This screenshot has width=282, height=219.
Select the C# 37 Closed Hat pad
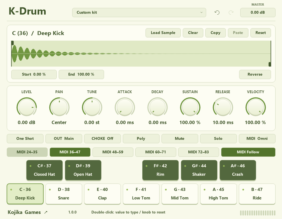45,170
